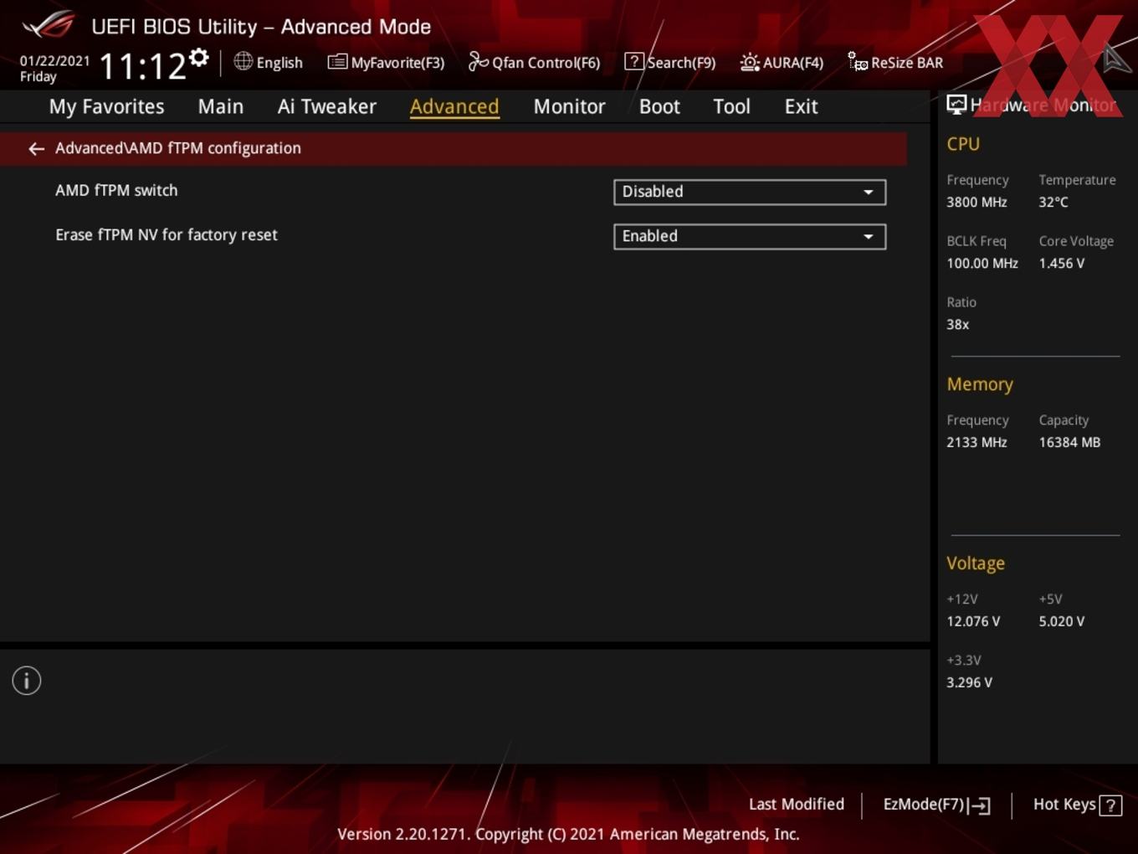Click Core Voltage value 1.456 V

coord(1061,263)
